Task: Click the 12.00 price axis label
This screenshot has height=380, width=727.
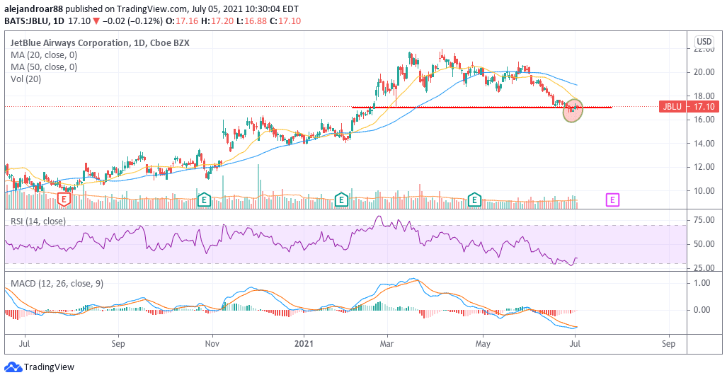Action: tap(704, 167)
